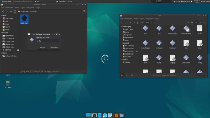Screen dimensions: 210x118
Task: Open the terminal from the bottom dock
Action: coord(94,115)
